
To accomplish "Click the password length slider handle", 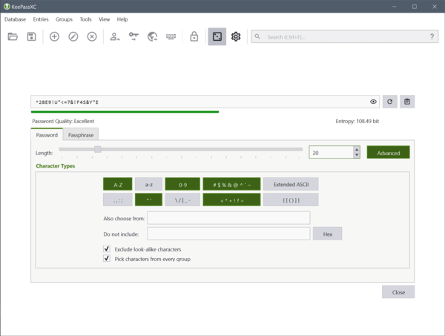I will [x=98, y=149].
